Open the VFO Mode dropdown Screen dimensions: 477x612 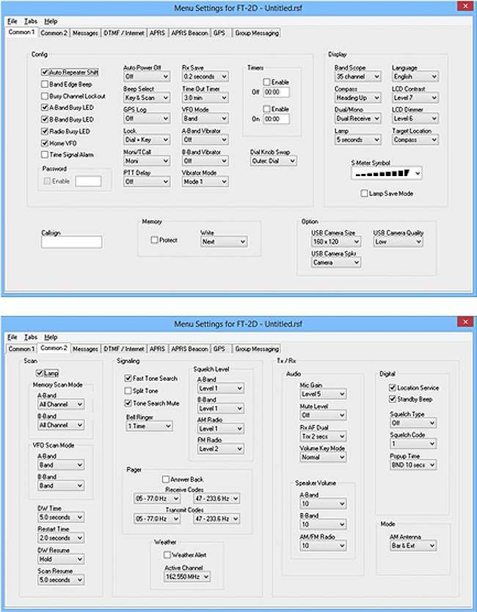pos(205,118)
